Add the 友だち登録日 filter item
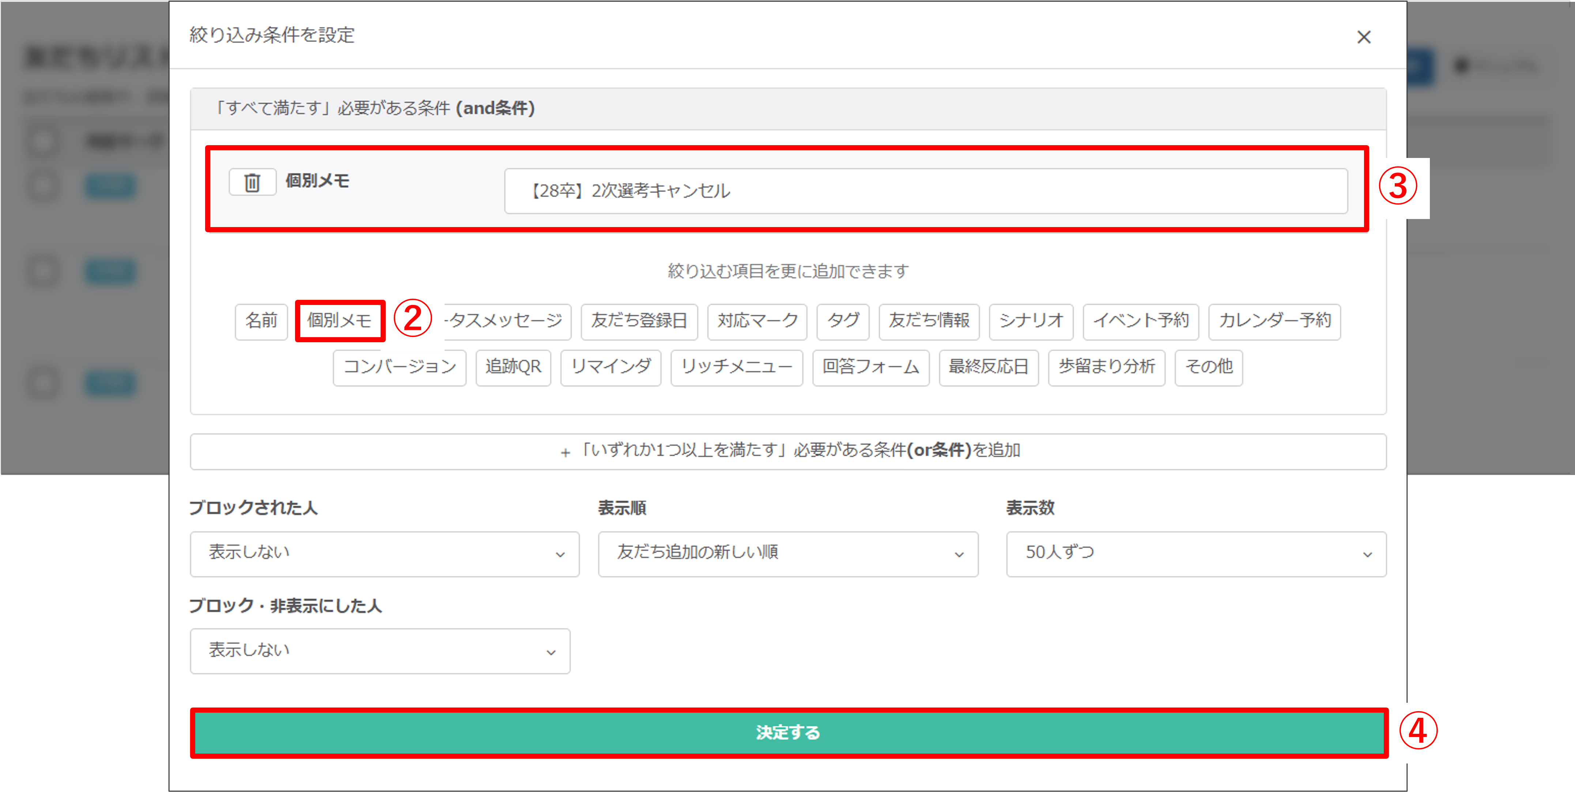This screenshot has width=1575, height=792. tap(639, 321)
